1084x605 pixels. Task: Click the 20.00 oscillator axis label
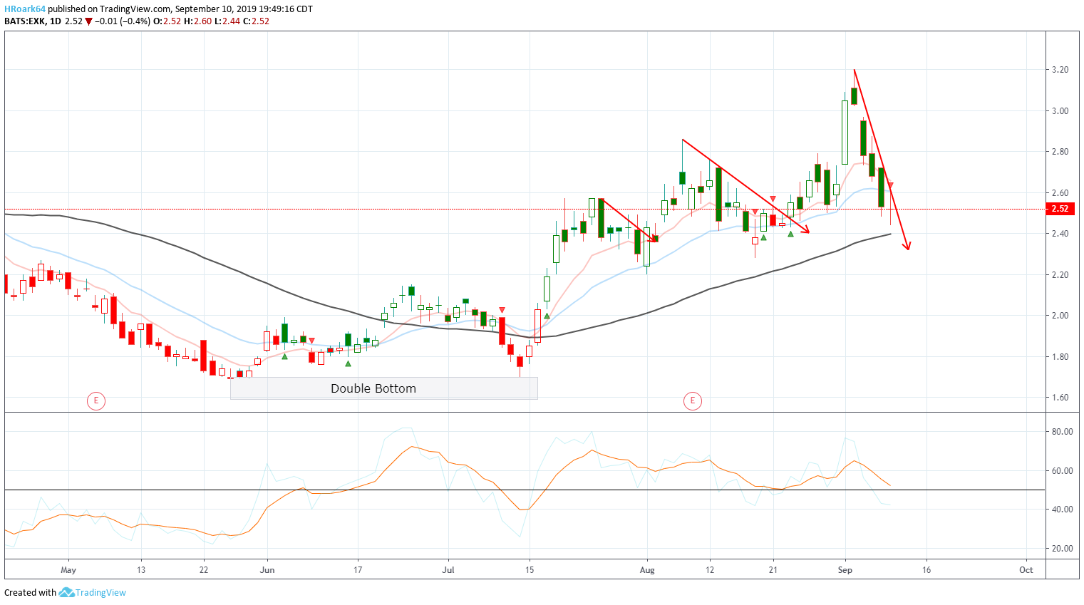1062,549
